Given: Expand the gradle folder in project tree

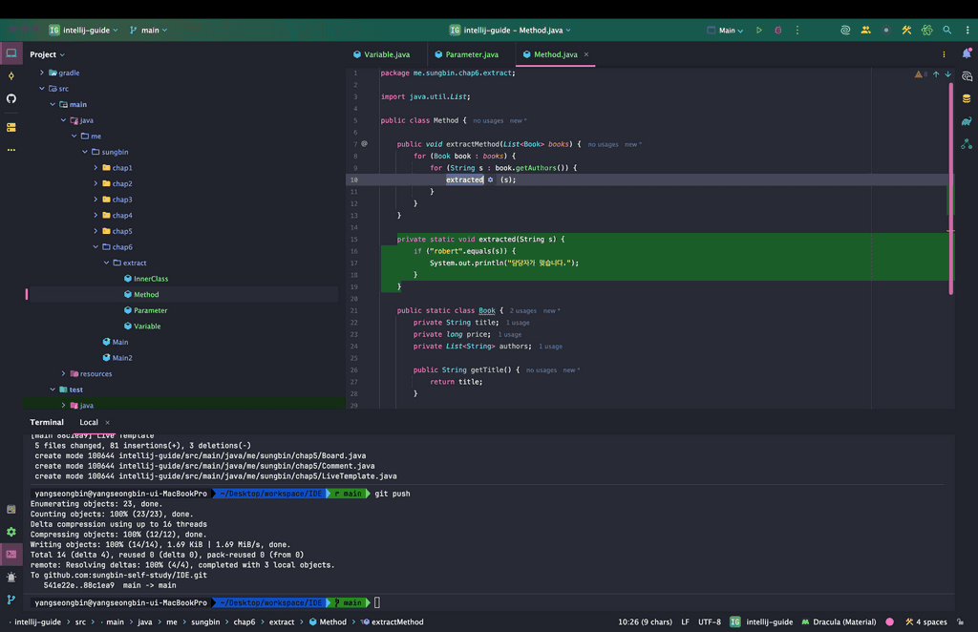Looking at the screenshot, I should tap(42, 73).
